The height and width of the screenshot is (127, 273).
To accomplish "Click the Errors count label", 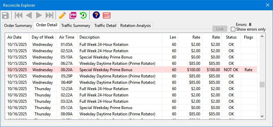I will pyautogui.click(x=244, y=24).
